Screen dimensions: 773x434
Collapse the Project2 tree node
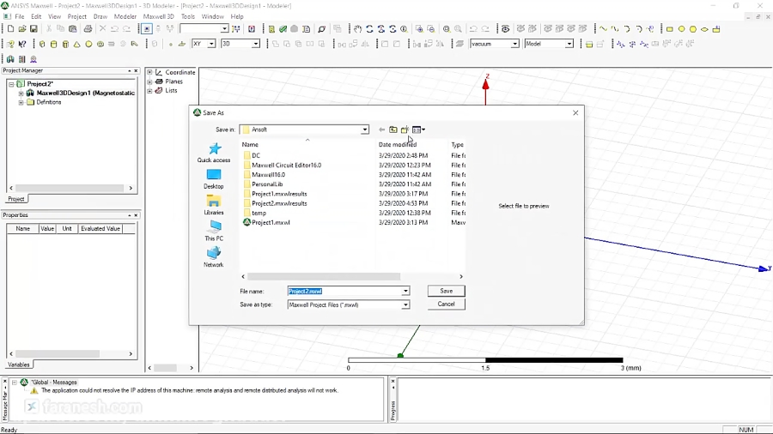click(x=11, y=84)
